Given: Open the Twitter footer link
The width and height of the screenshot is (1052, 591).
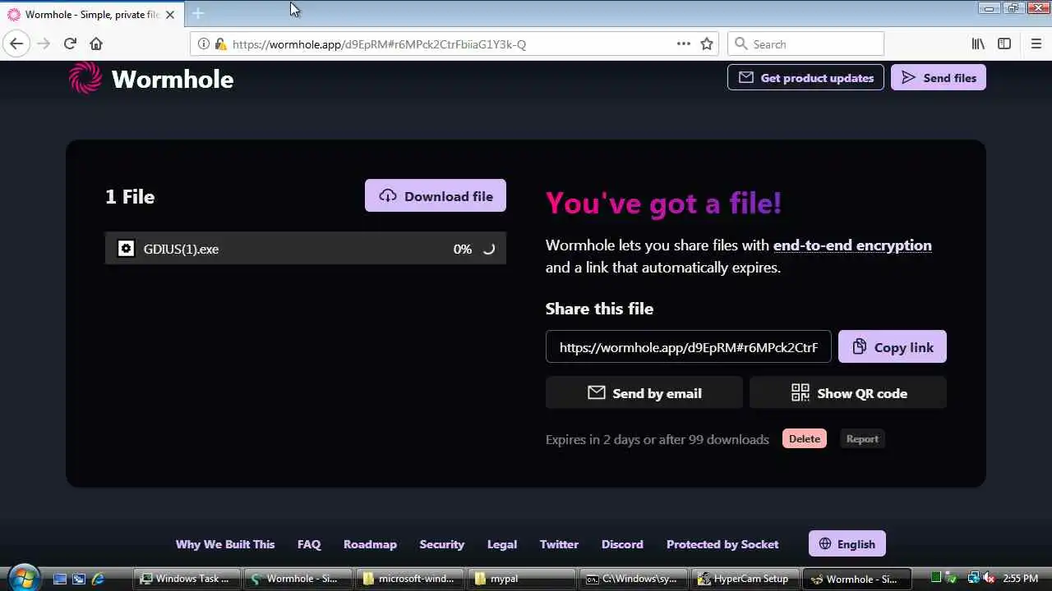Looking at the screenshot, I should pyautogui.click(x=559, y=543).
